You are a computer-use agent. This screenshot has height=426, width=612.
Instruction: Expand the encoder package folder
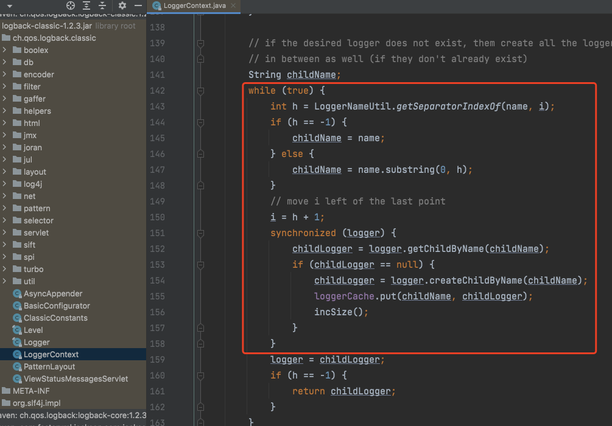4,74
